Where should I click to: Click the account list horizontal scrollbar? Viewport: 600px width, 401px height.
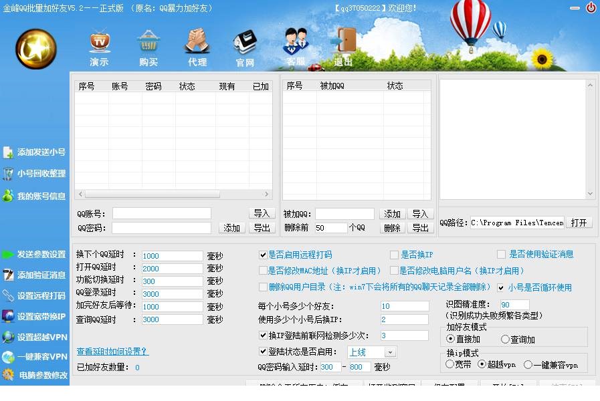coord(153,194)
